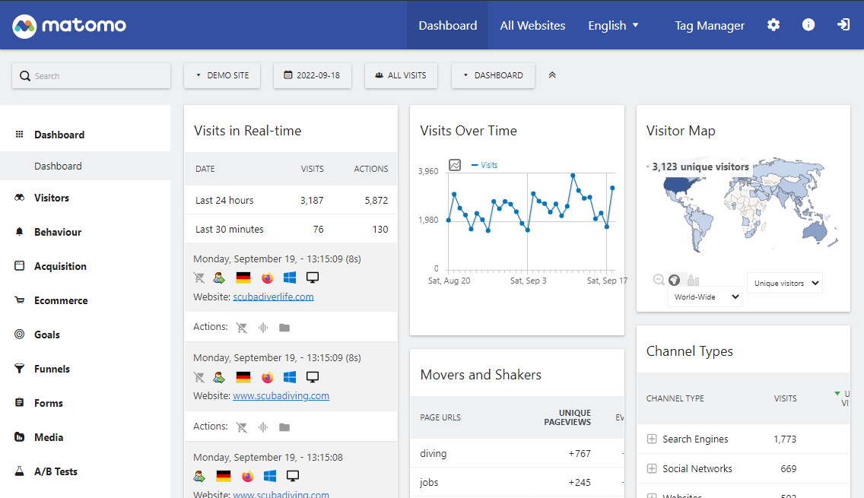Select the Media sidebar icon
This screenshot has height=498, width=864.
pos(17,436)
